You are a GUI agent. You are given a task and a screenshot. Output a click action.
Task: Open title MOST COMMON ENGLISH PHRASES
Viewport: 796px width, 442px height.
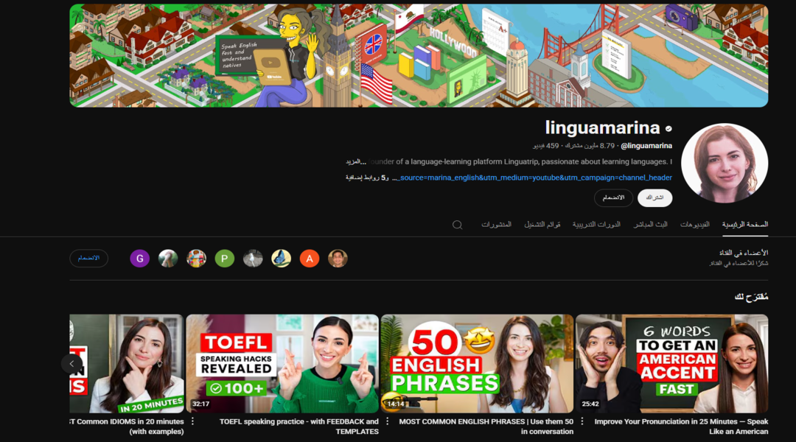pyautogui.click(x=486, y=427)
